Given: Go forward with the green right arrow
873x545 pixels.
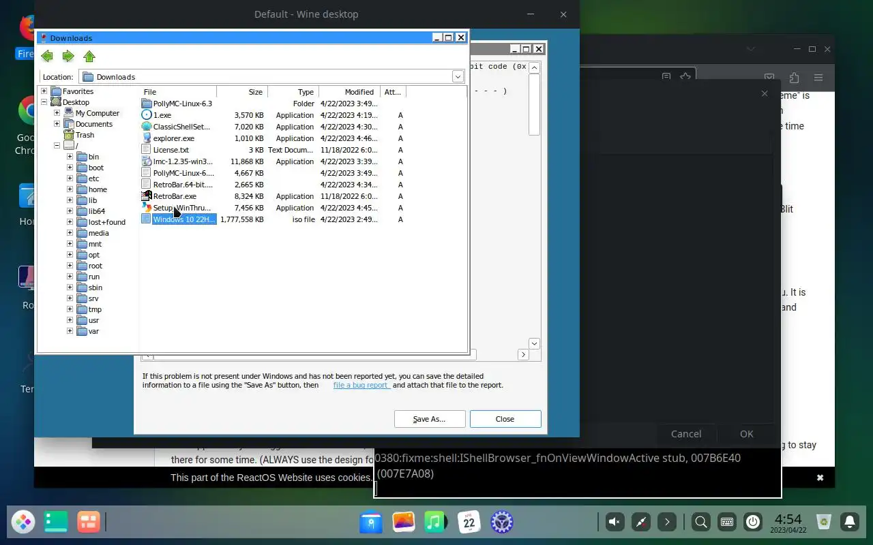Looking at the screenshot, I should coord(68,56).
